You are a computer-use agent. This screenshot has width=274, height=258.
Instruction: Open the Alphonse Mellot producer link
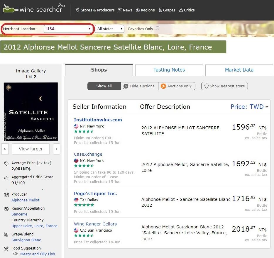25,200
